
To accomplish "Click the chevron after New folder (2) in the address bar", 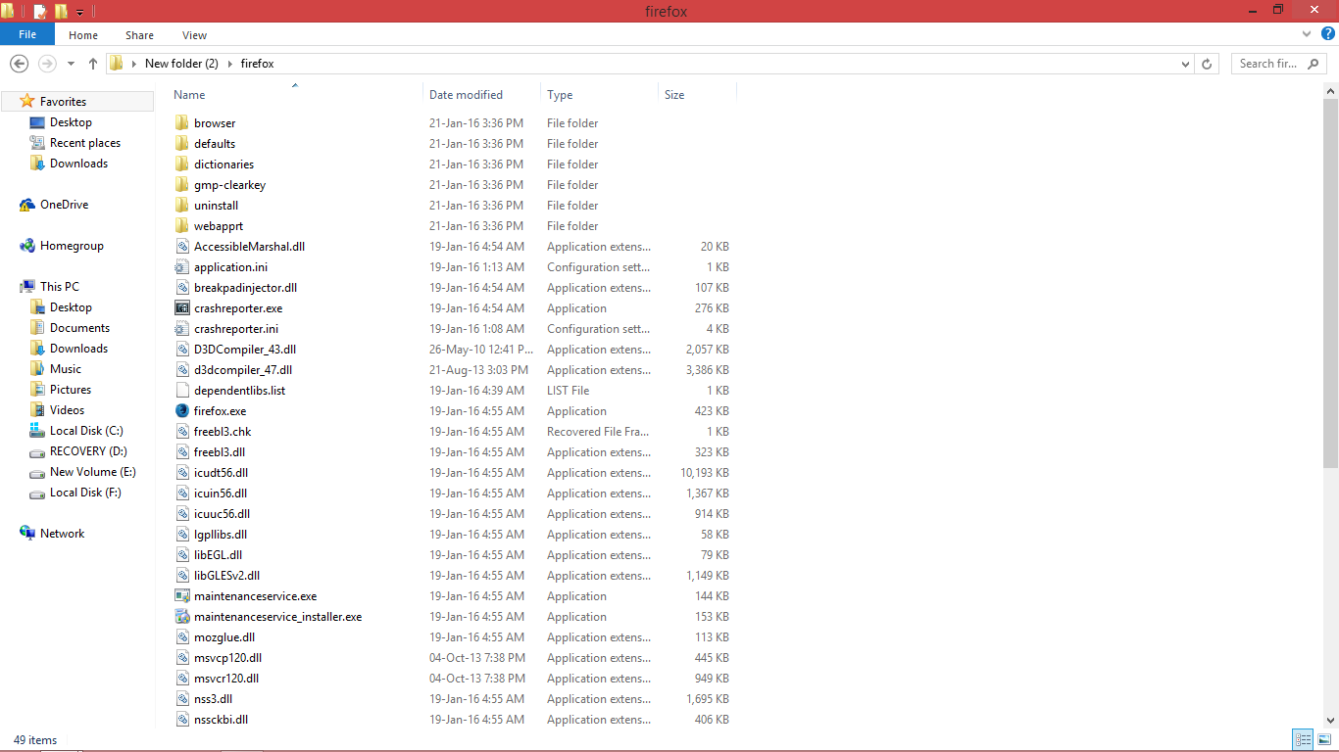I will [x=230, y=64].
